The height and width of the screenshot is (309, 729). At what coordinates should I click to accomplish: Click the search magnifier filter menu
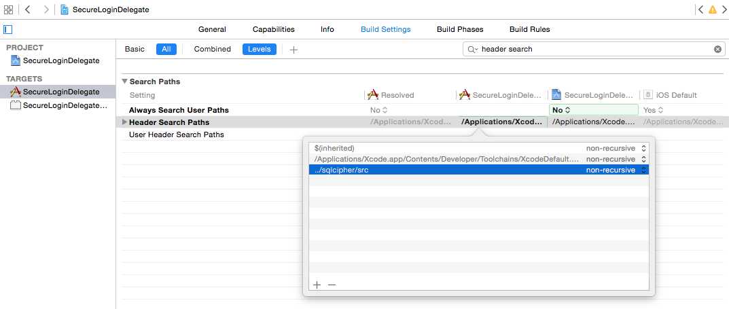coord(472,50)
